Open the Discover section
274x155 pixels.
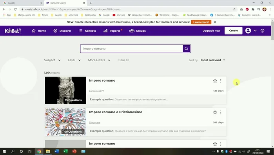[x=62, y=31]
